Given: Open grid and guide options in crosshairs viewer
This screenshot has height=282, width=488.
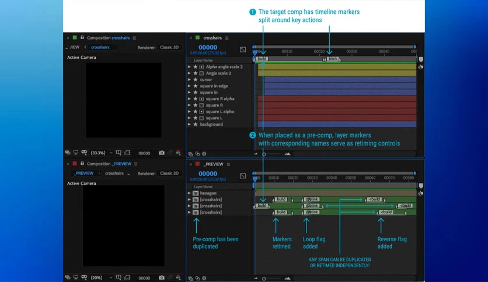Looking at the screenshot, I should click(x=118, y=153).
